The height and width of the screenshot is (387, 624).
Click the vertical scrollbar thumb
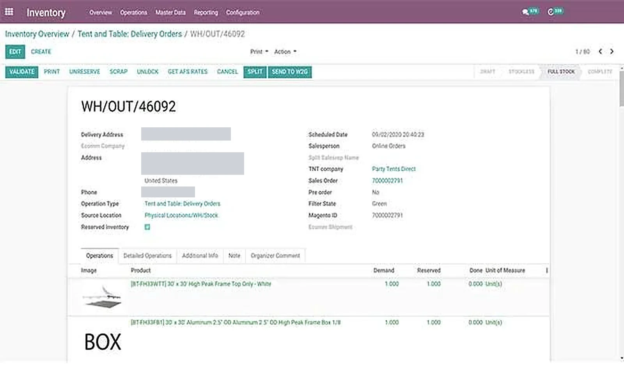(x=621, y=89)
